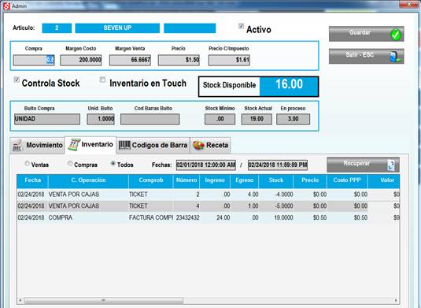Open the Inventario tab
This screenshot has height=308, width=421.
click(90, 145)
